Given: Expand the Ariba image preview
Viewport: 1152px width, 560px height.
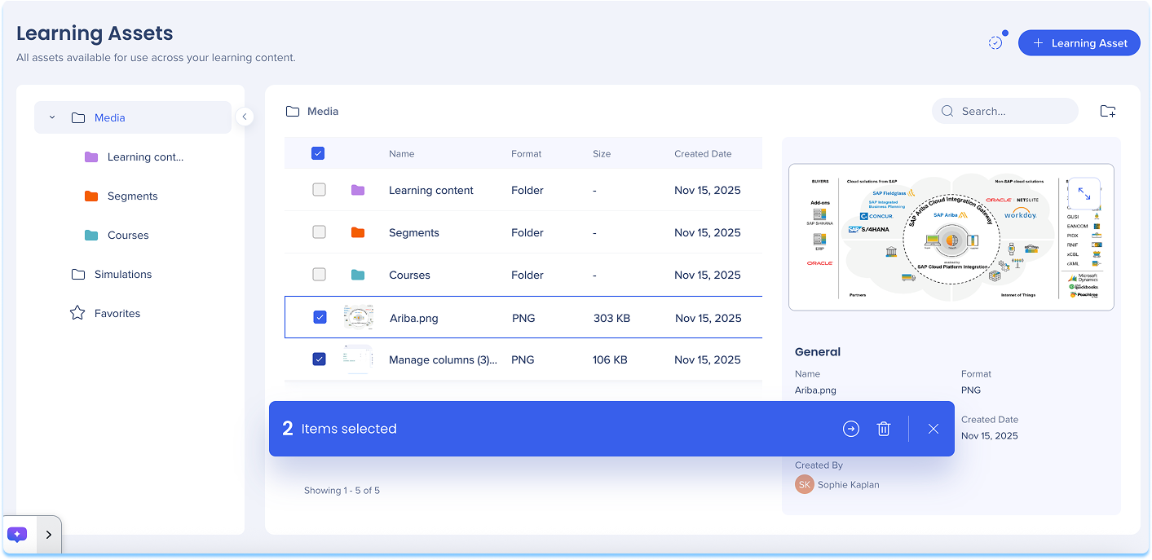Looking at the screenshot, I should coord(1084,194).
